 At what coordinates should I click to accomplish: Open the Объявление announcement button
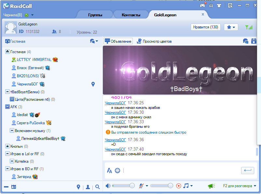(118, 41)
